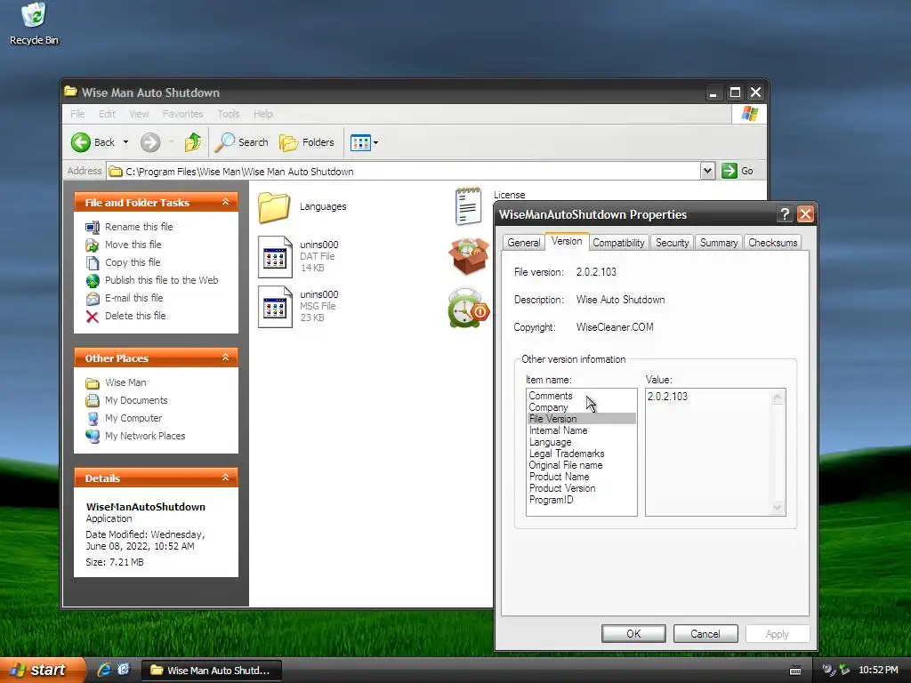Image resolution: width=911 pixels, height=683 pixels.
Task: Click Publish this file to the Web
Action: (x=162, y=280)
